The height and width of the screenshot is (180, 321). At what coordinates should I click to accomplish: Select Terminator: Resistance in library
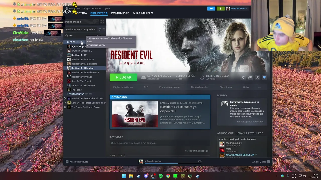click(x=83, y=85)
